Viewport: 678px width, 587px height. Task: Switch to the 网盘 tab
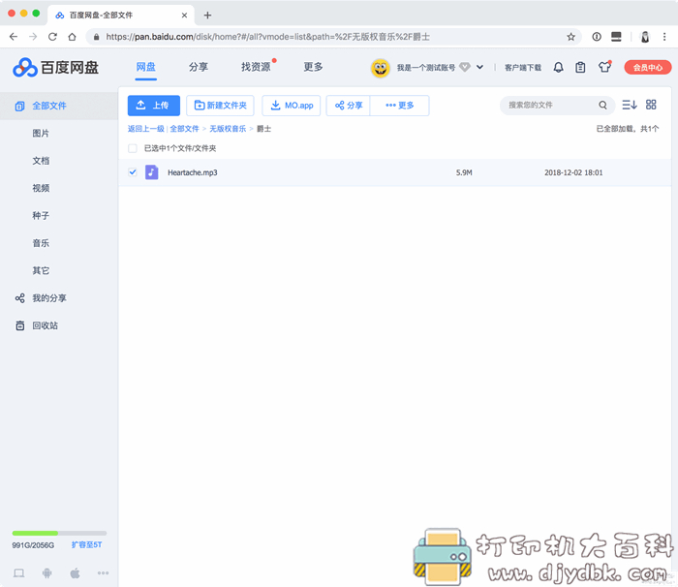(x=145, y=67)
